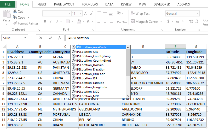Click the Accounting dollar format icon
The image size is (208, 129).
pos(168,22)
